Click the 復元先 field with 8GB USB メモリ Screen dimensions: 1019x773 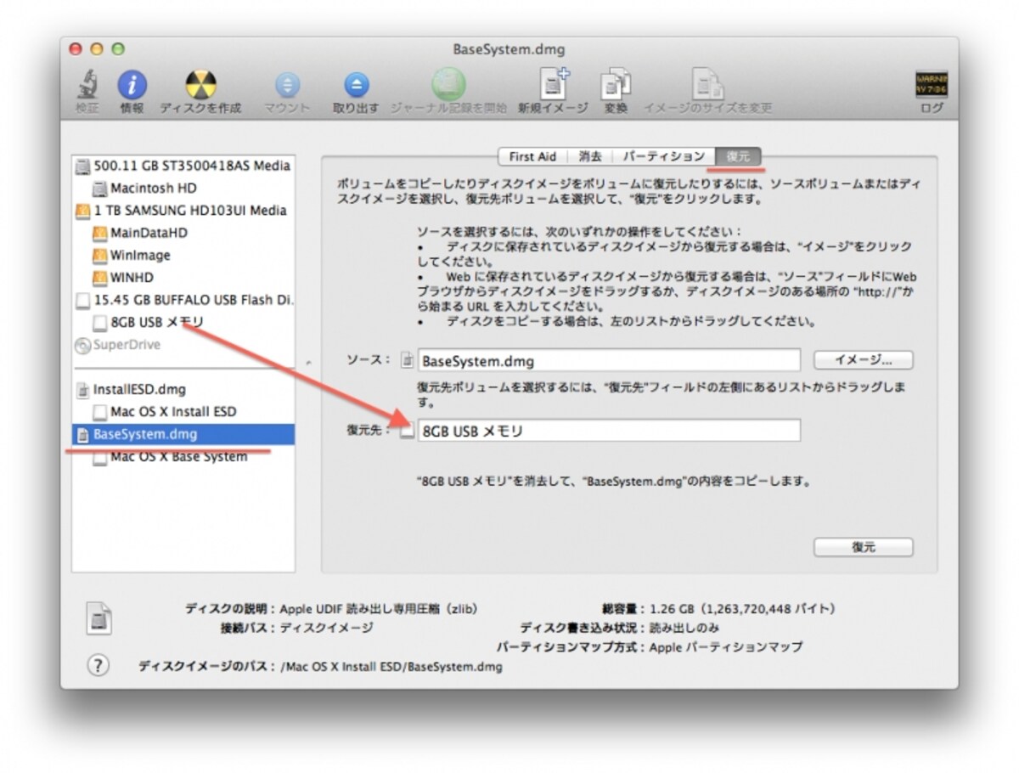(x=608, y=431)
